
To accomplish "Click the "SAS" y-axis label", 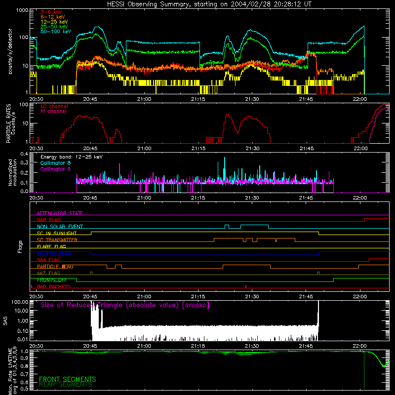I will (x=5, y=321).
